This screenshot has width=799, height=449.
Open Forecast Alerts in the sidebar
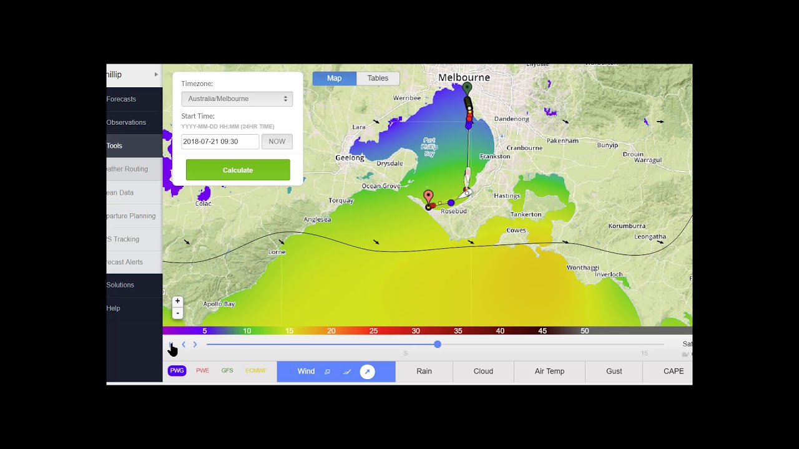pos(134,262)
